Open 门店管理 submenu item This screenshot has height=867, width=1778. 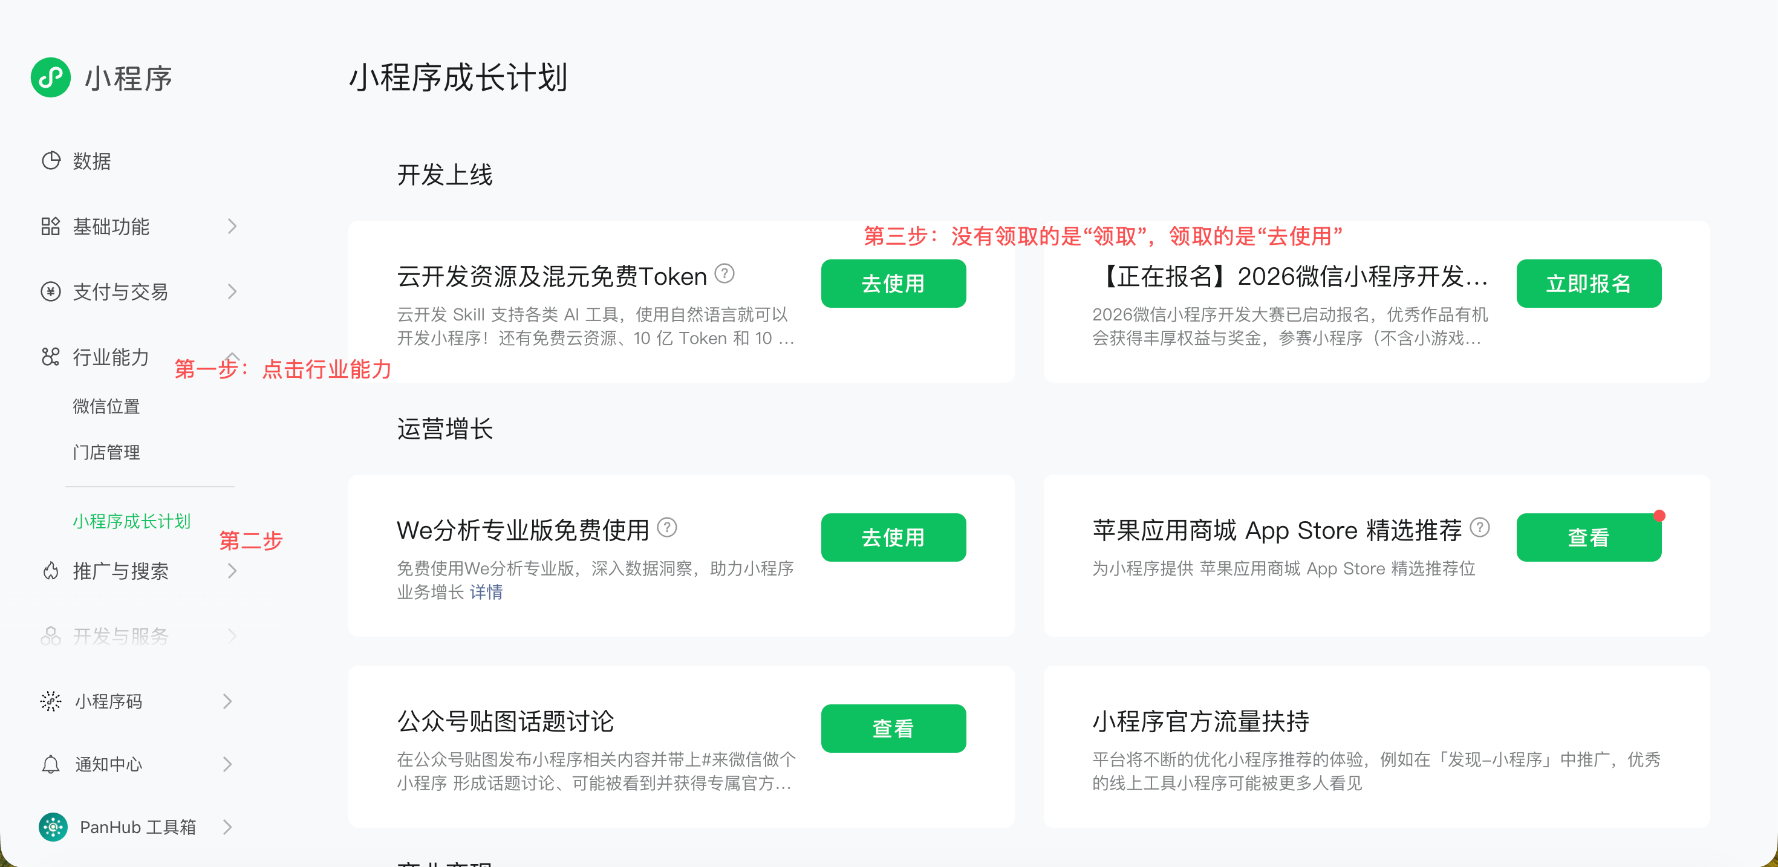point(106,453)
